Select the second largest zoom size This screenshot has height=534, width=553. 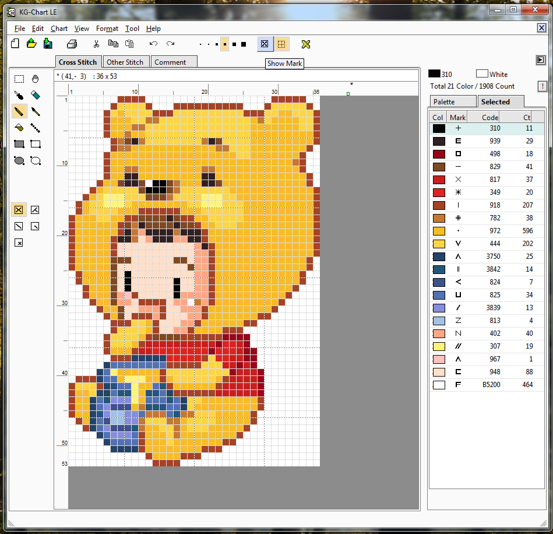coord(234,44)
